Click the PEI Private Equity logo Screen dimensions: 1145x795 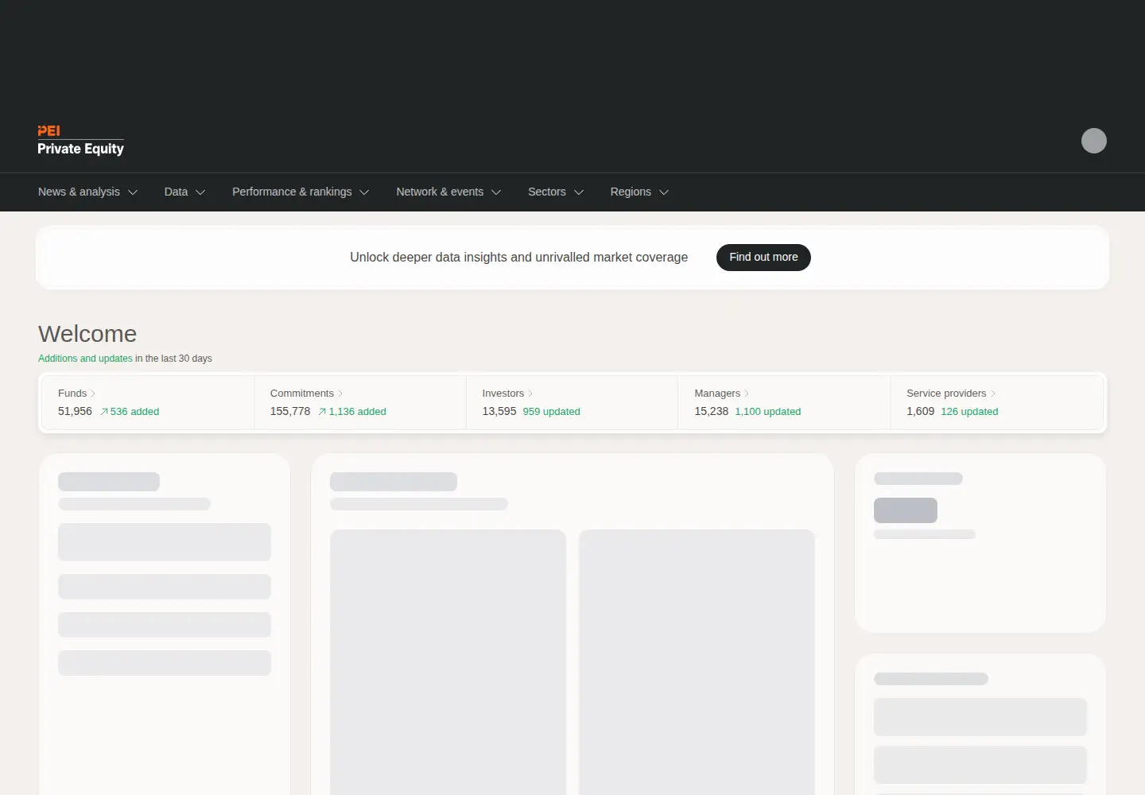pyautogui.click(x=80, y=141)
